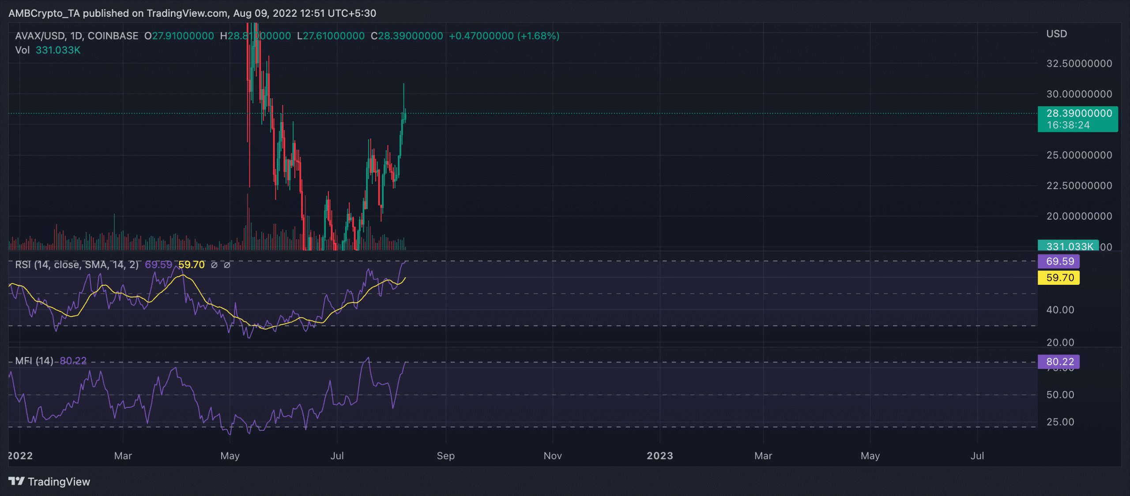Click the Sep label on time axis
This screenshot has height=496, width=1130.
(x=445, y=456)
